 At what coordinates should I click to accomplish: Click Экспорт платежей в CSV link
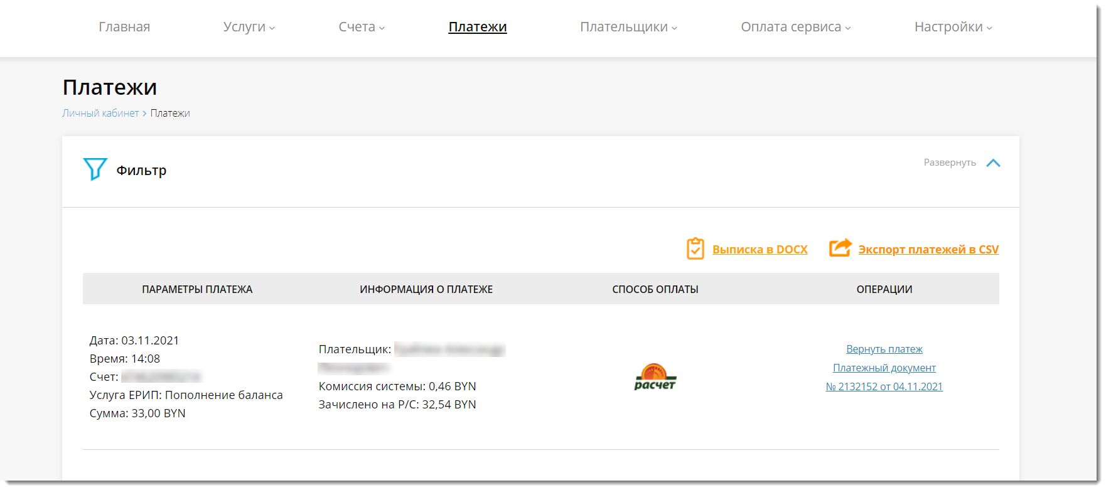coord(928,250)
